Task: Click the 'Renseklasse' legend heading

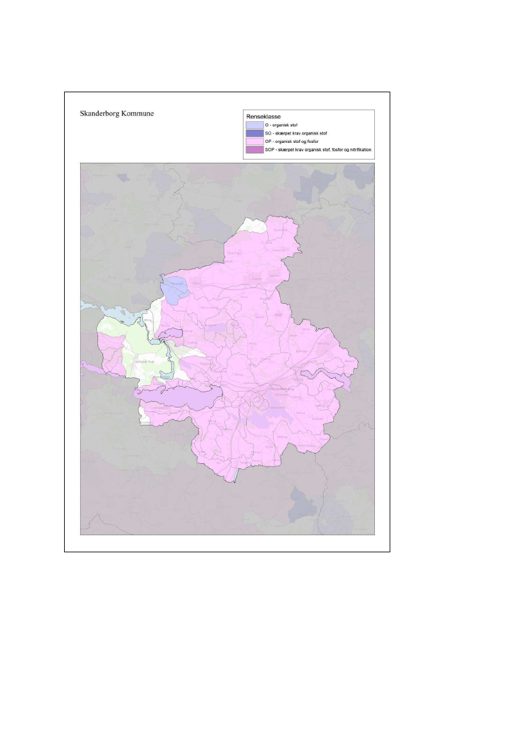Action: click(x=263, y=117)
